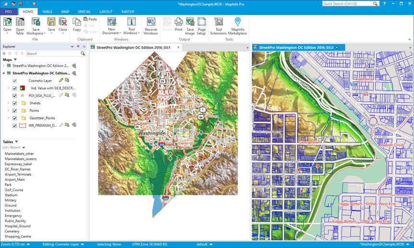The image size is (414, 248).
Task: Switch to the LAYOUT ribbon tab
Action: [x=105, y=12]
